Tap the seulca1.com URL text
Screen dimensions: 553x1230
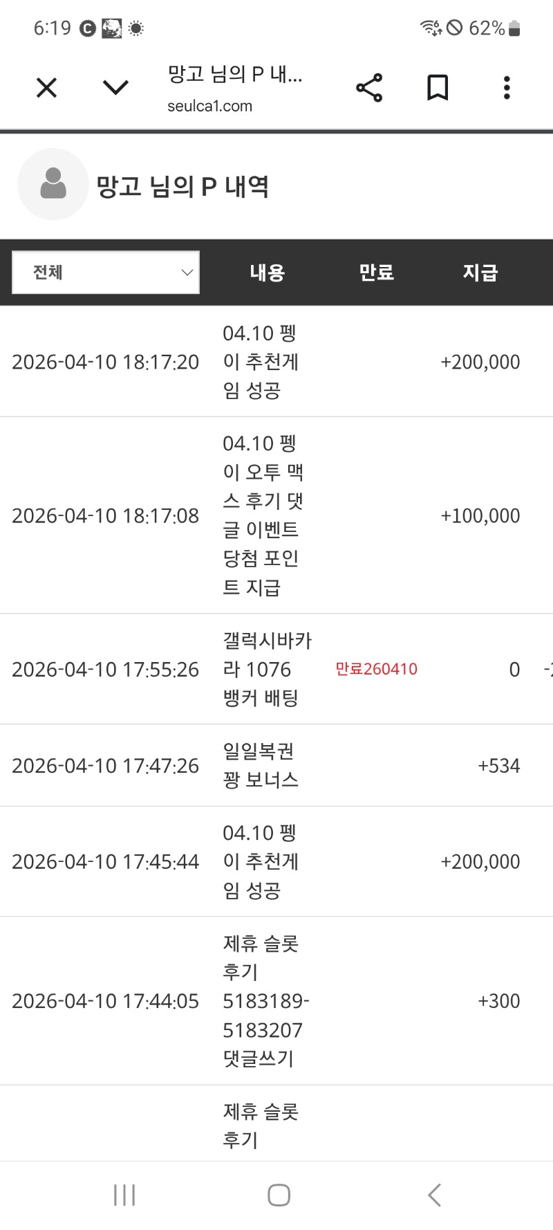(x=209, y=107)
